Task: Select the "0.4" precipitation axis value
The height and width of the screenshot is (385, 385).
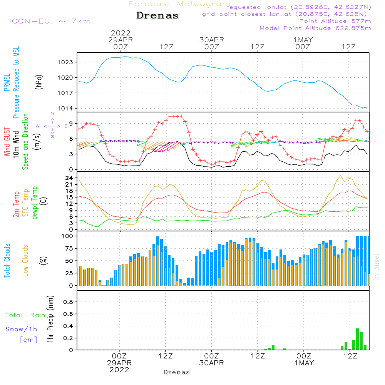Action: [68, 326]
